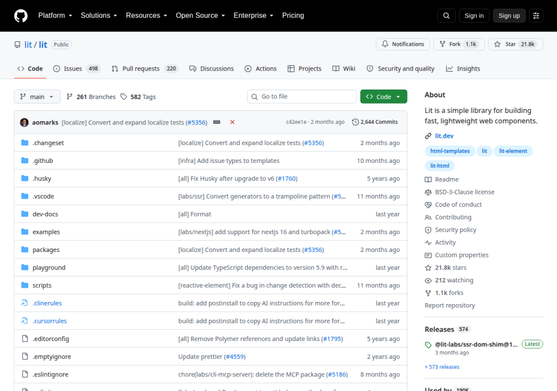Click the failed checks red X icon
The width and height of the screenshot is (557, 391).
coord(232,122)
